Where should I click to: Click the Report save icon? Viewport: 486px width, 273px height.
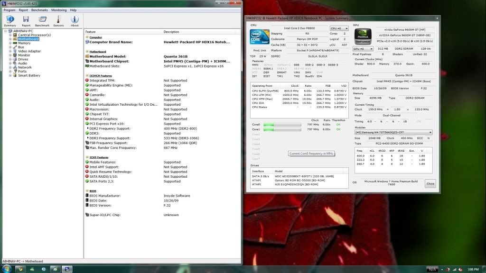[26, 21]
